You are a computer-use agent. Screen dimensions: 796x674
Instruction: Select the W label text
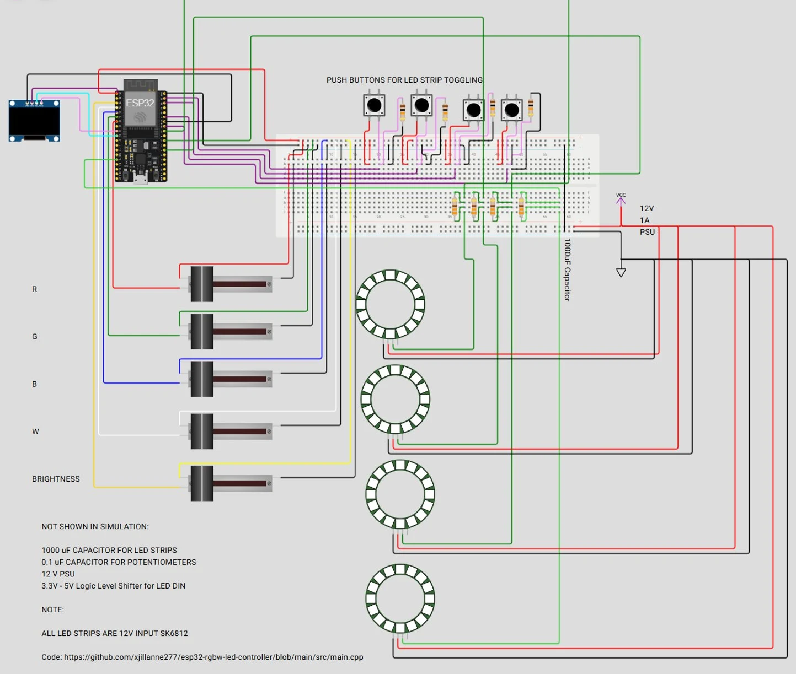pyautogui.click(x=35, y=432)
